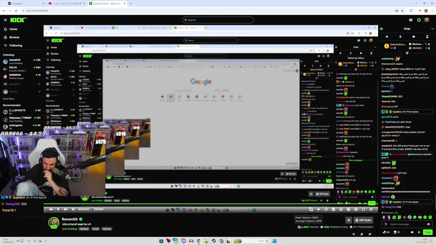Open Steam from the taskbar
Viewport: 436px width, 245px height.
214,241
